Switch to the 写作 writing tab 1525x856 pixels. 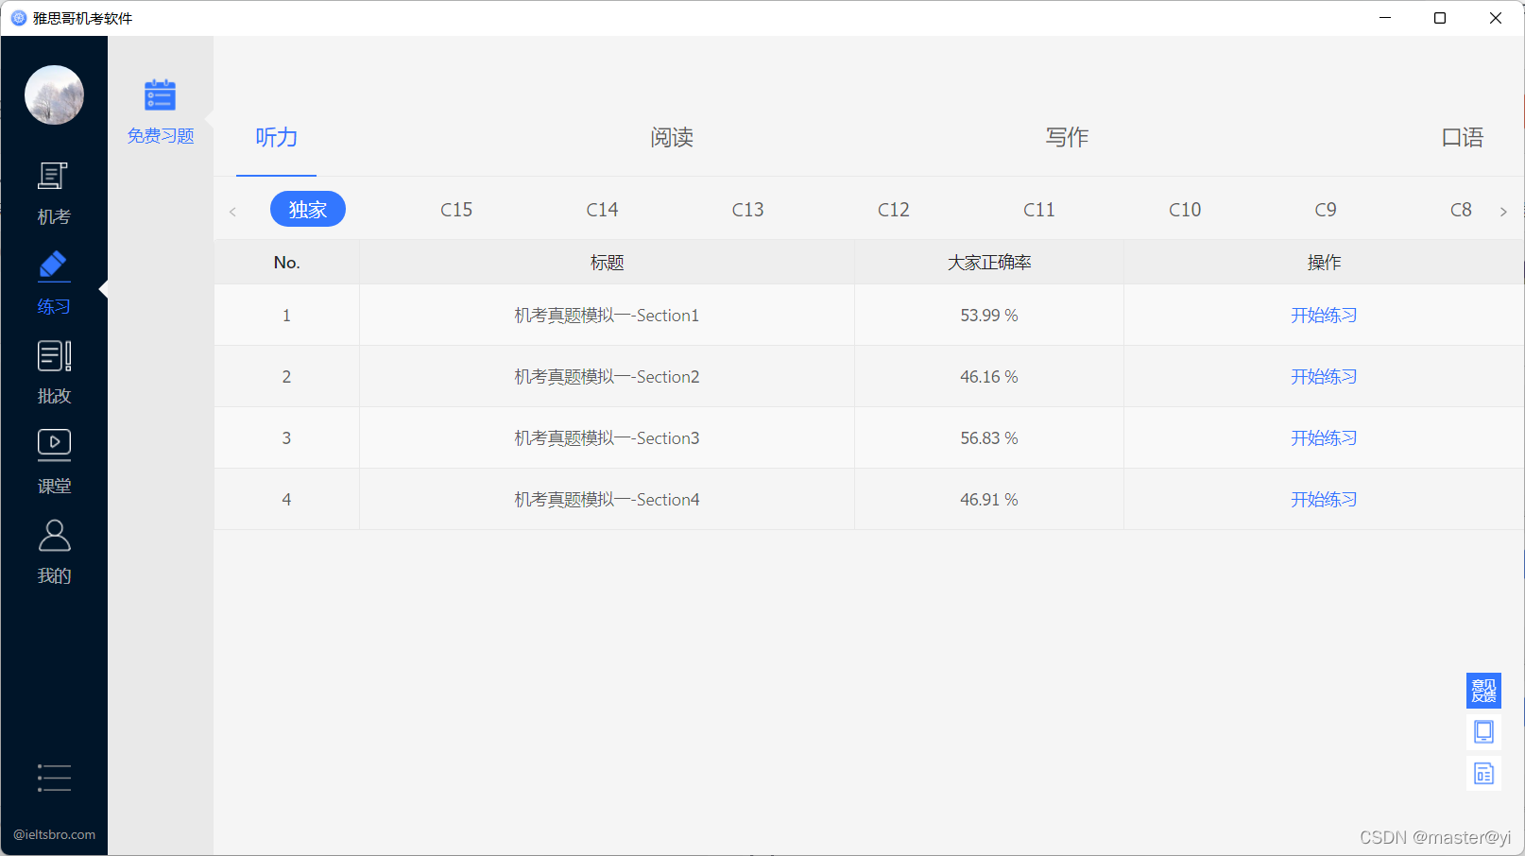(1067, 138)
